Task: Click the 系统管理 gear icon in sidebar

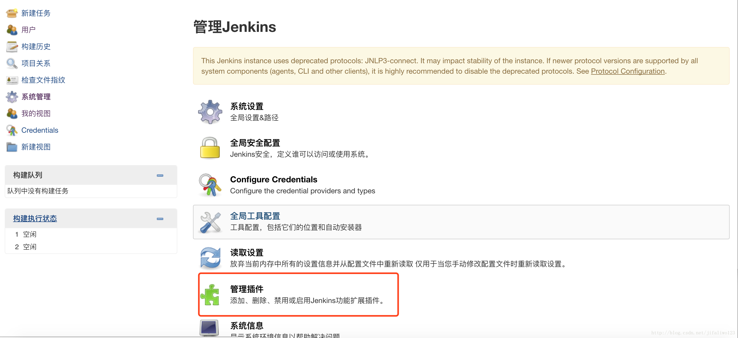Action: (x=12, y=97)
